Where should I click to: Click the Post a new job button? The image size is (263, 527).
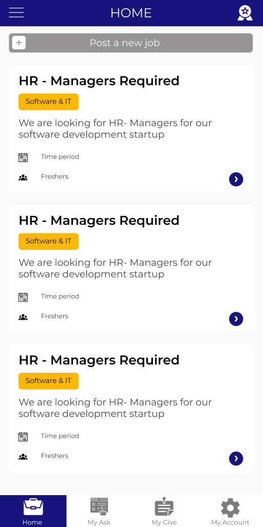tap(130, 43)
